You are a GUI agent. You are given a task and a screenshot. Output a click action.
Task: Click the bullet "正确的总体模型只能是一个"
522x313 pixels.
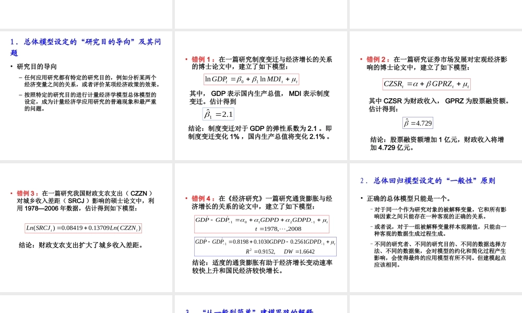click(405, 198)
